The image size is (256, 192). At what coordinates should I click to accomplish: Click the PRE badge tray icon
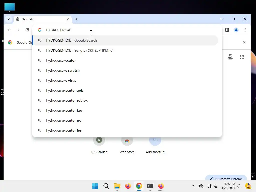248,186
